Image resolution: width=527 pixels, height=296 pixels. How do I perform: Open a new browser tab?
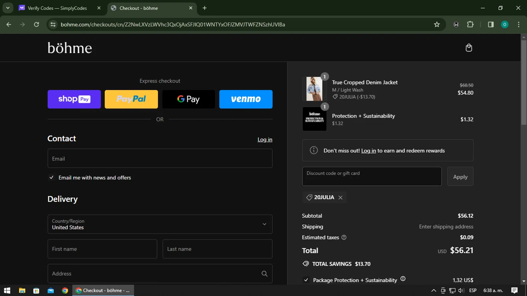204,8
